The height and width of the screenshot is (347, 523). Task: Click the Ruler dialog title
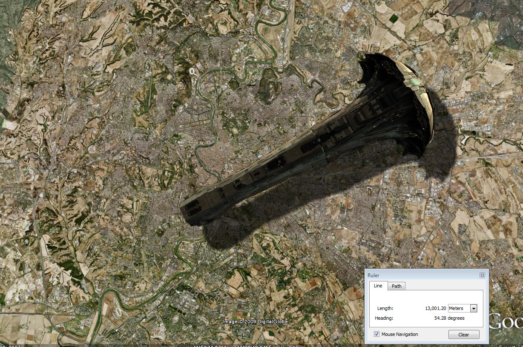coord(374,275)
